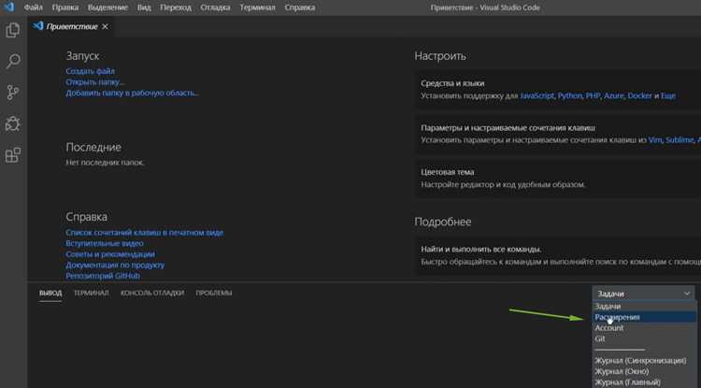
Task: Click the VS Code logo in title bar
Action: 9,7
